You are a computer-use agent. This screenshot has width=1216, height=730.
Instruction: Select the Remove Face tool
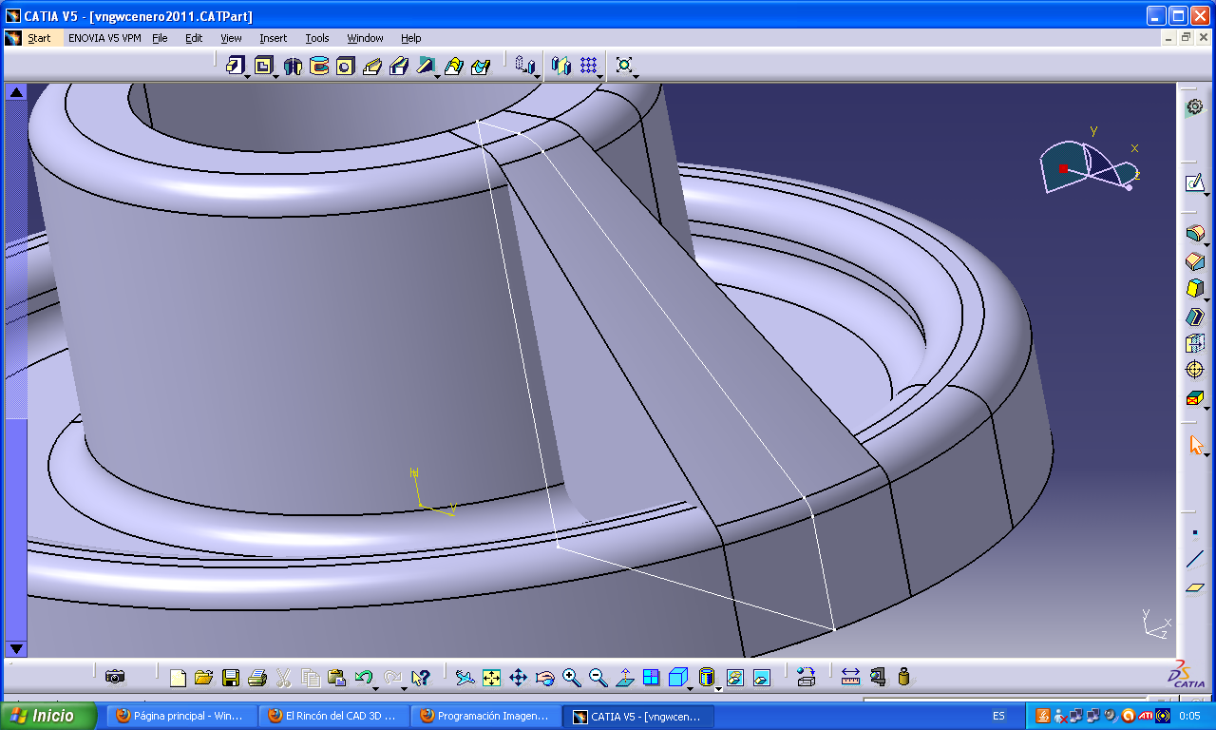pyautogui.click(x=1195, y=397)
